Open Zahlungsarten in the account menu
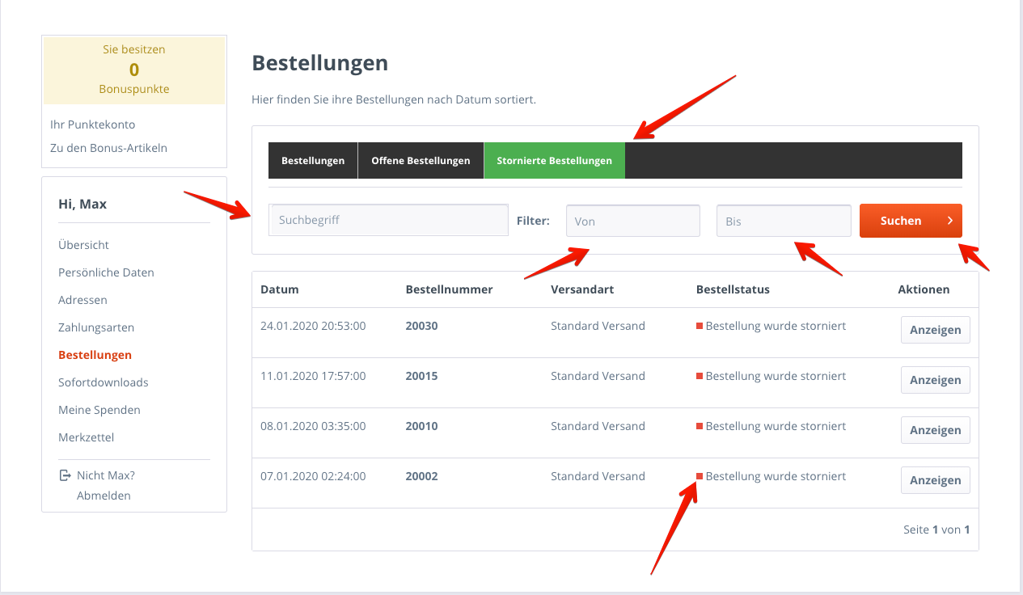The image size is (1023, 595). (96, 327)
